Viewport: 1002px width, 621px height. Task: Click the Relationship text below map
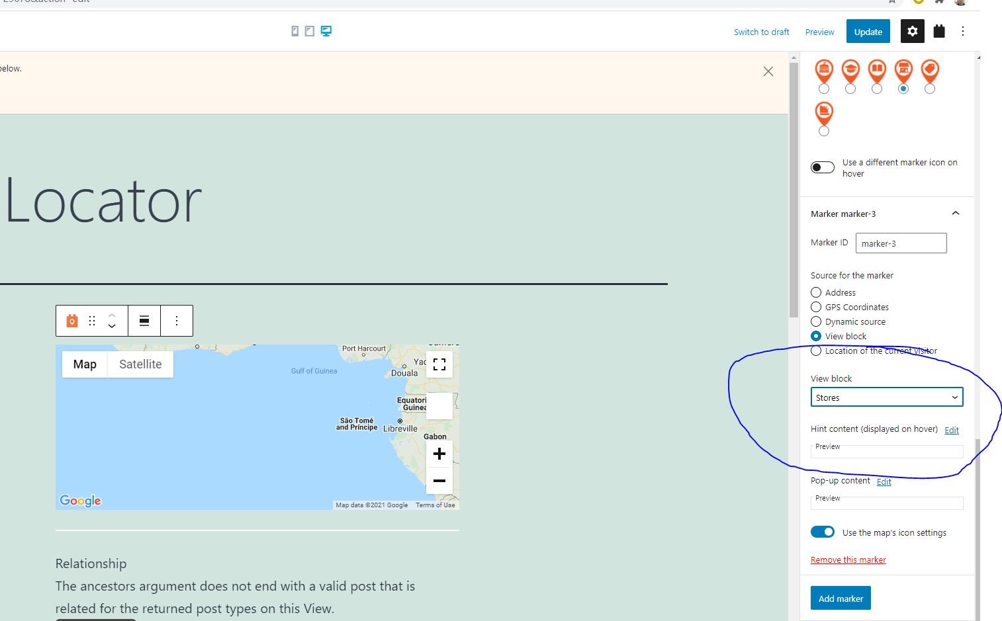point(91,563)
